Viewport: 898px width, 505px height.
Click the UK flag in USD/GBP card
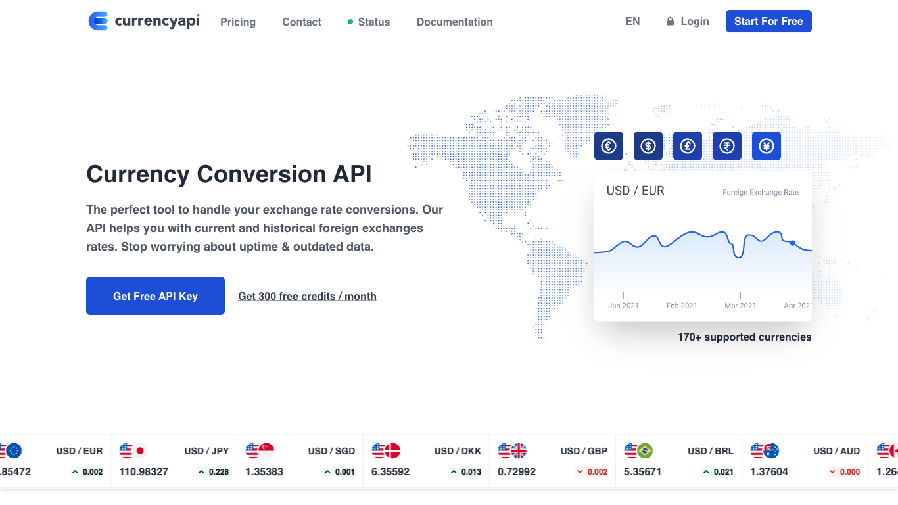coord(519,450)
